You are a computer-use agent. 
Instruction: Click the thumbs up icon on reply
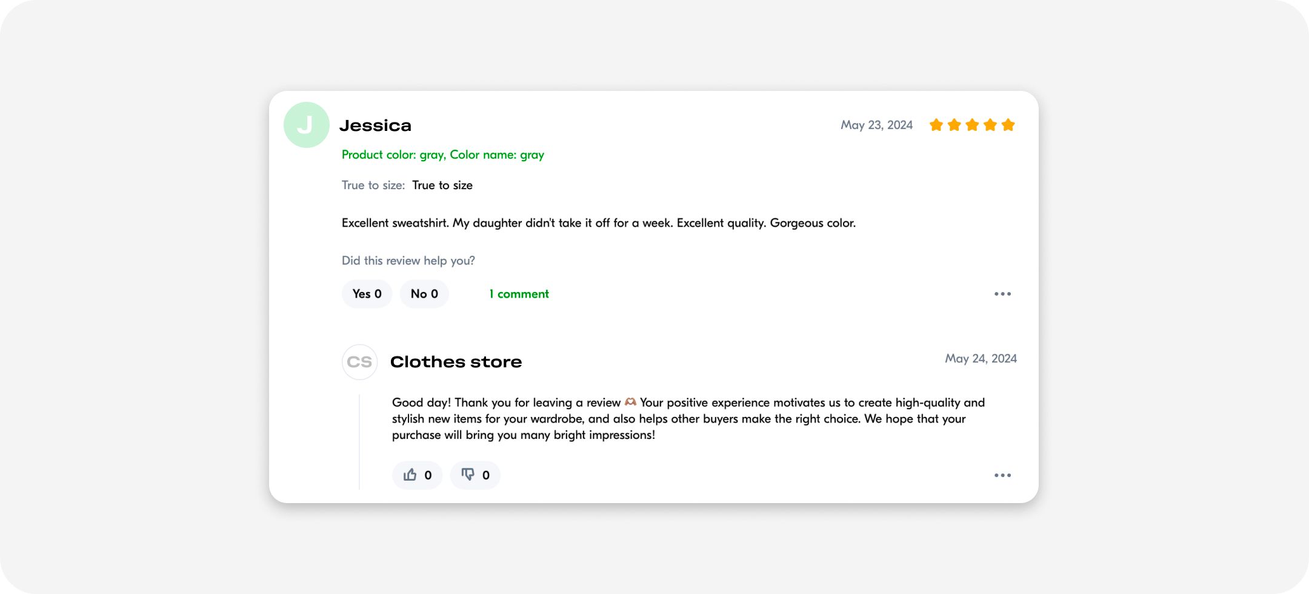(x=410, y=475)
